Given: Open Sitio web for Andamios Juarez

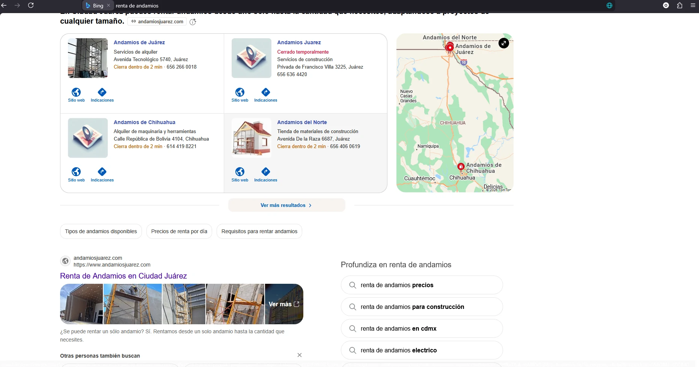Looking at the screenshot, I should (240, 95).
